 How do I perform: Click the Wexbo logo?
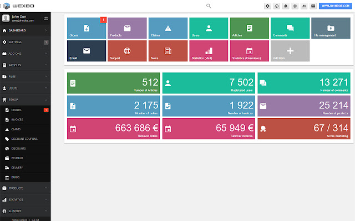pos(18,6)
